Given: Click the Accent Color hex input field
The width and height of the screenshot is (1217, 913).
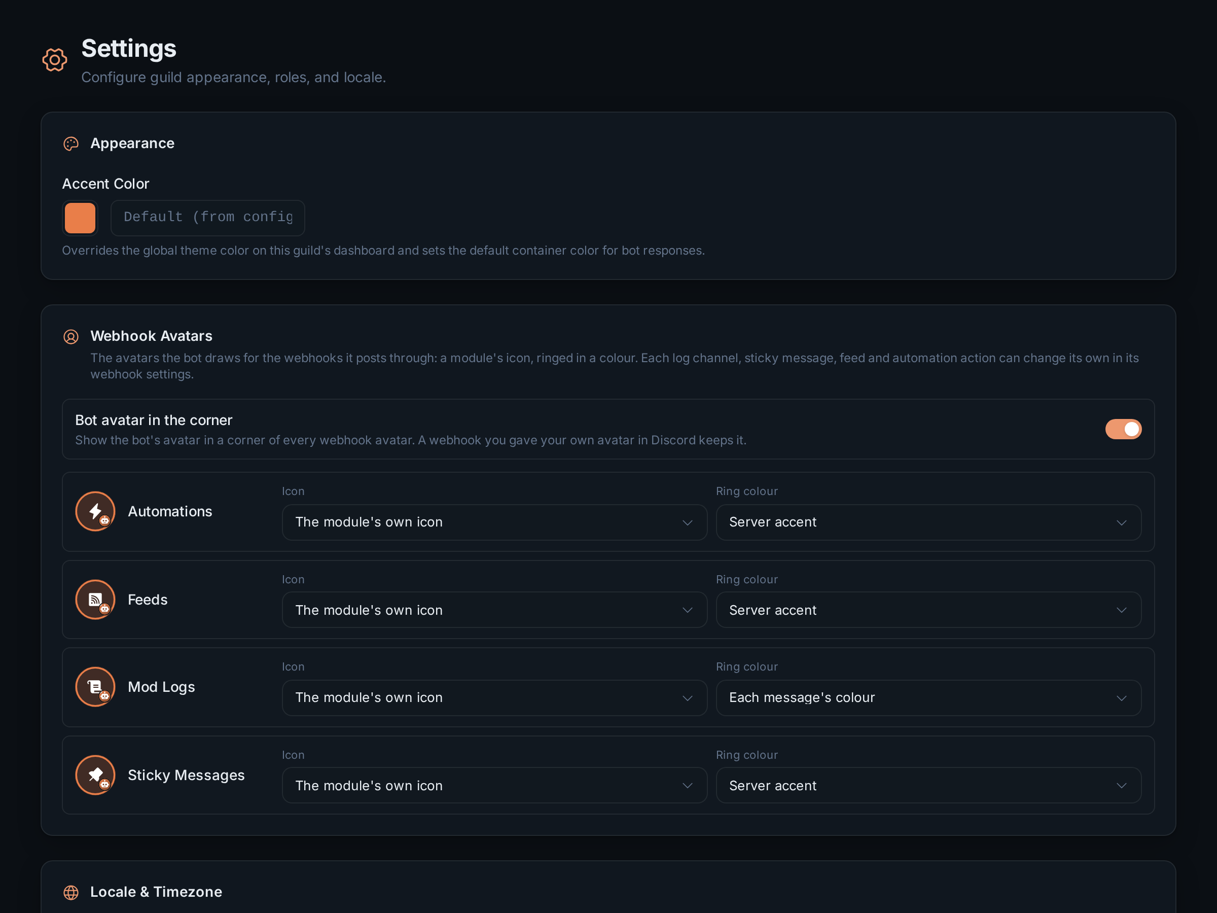Looking at the screenshot, I should [x=208, y=218].
